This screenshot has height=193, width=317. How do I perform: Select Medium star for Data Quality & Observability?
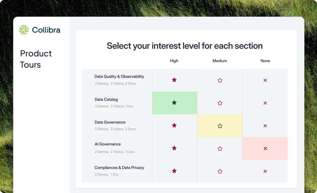coord(220,80)
